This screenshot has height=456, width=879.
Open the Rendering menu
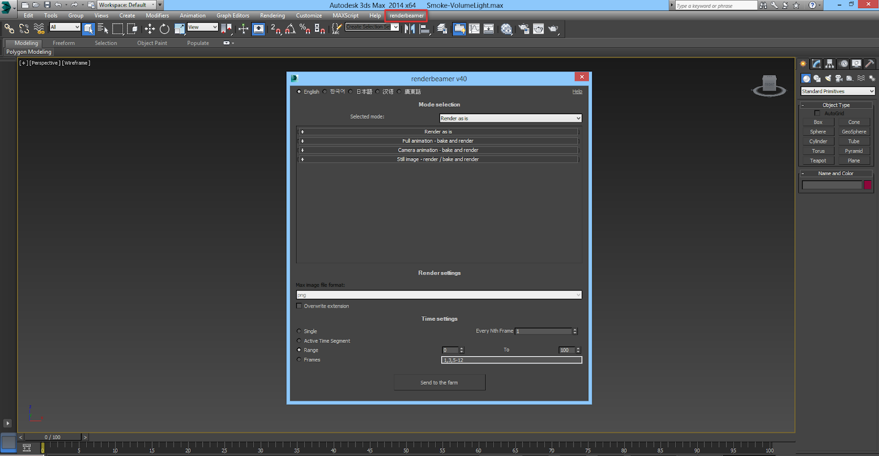coord(272,15)
